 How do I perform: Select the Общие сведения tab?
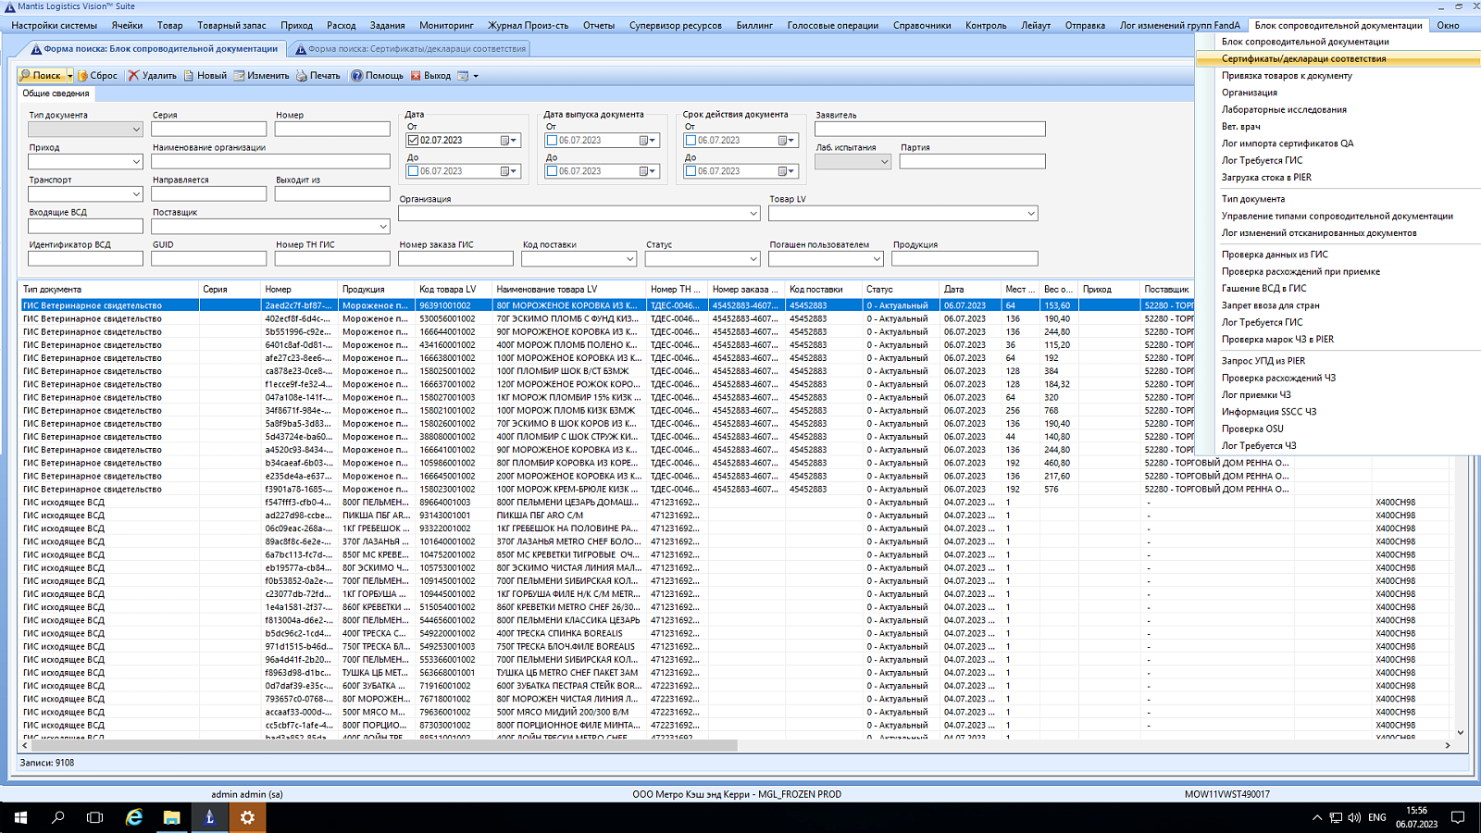click(x=56, y=93)
